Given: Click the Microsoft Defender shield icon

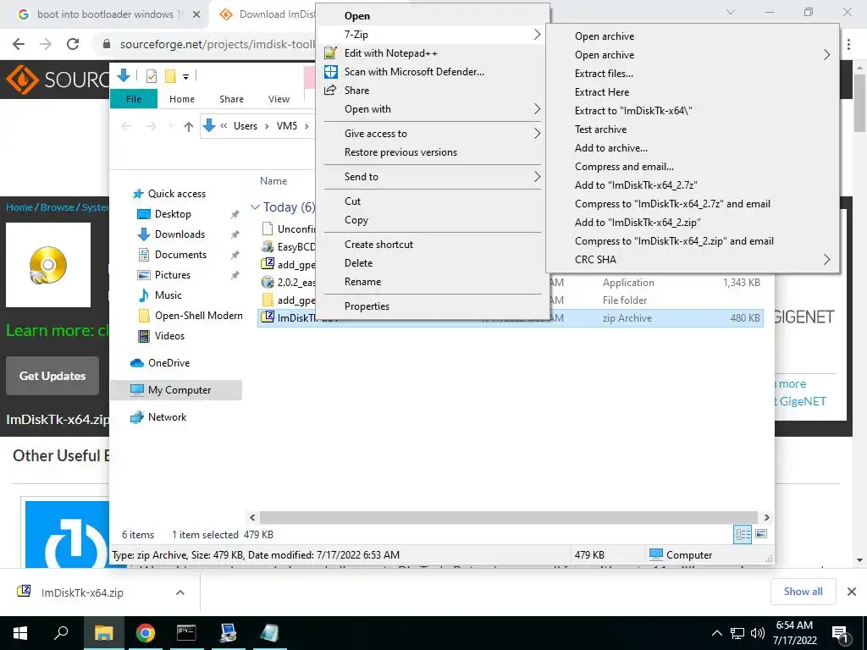Looking at the screenshot, I should point(331,72).
